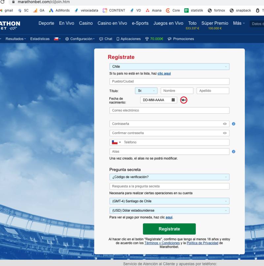Open the Chile flag language selector

pyautogui.click(x=57, y=39)
